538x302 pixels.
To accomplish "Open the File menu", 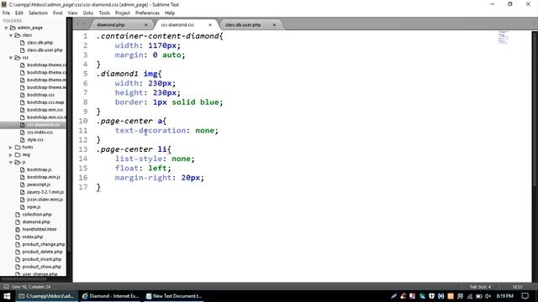I will click(6, 13).
